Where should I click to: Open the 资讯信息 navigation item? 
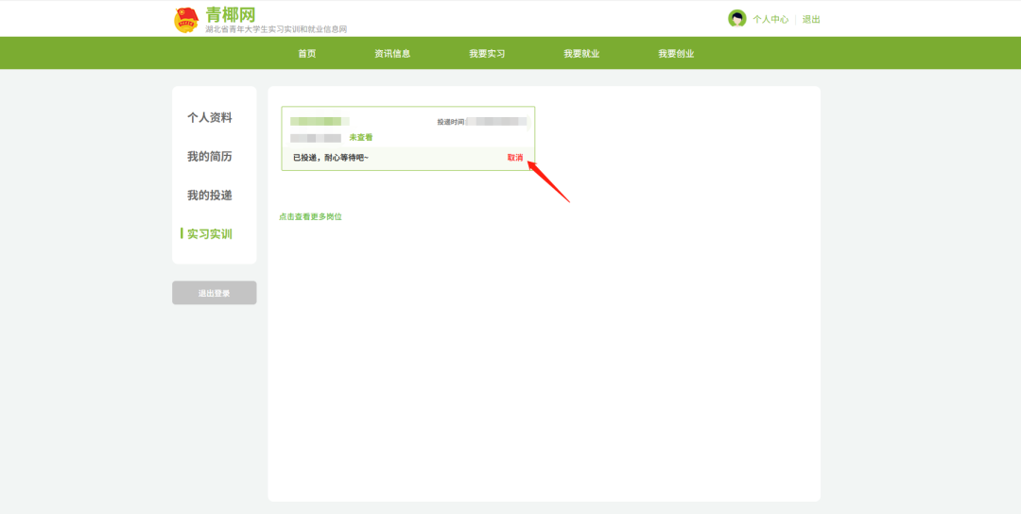click(392, 54)
